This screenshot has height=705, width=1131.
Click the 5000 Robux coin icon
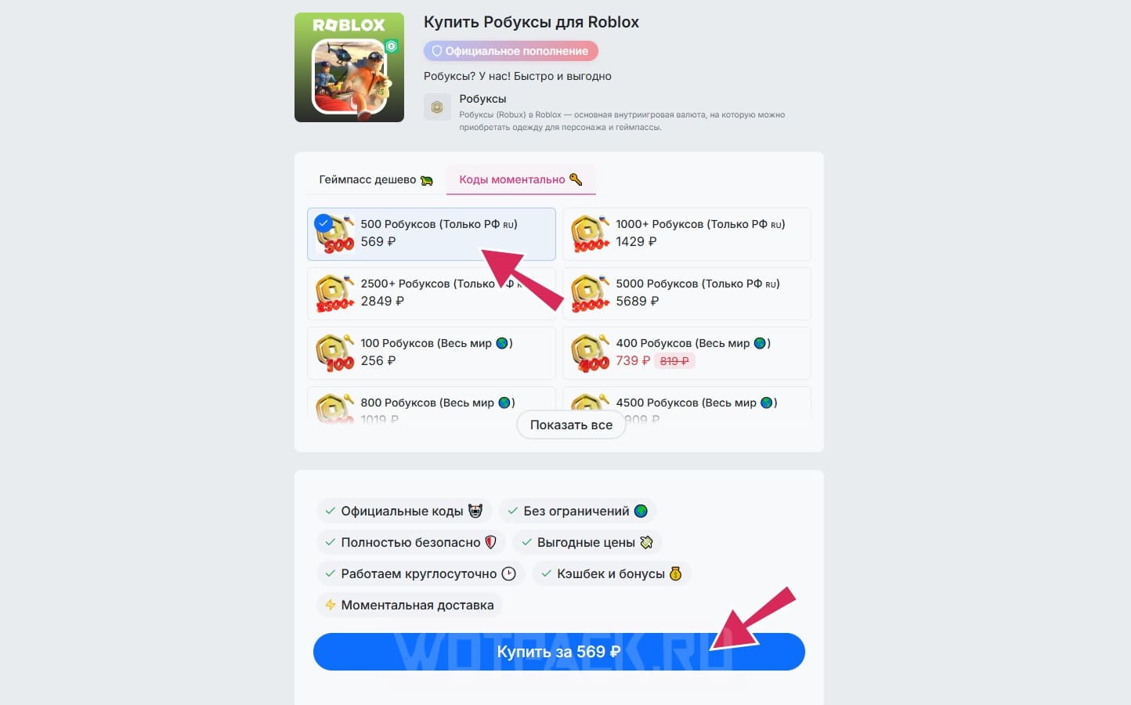click(590, 294)
